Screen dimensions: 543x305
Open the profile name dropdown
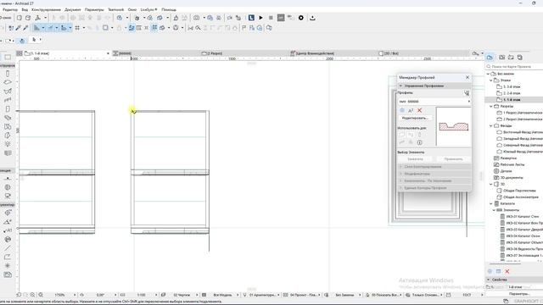(434, 102)
